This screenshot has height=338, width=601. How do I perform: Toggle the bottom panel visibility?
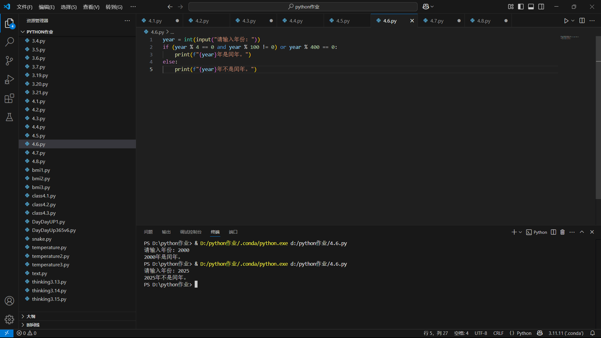531,7
